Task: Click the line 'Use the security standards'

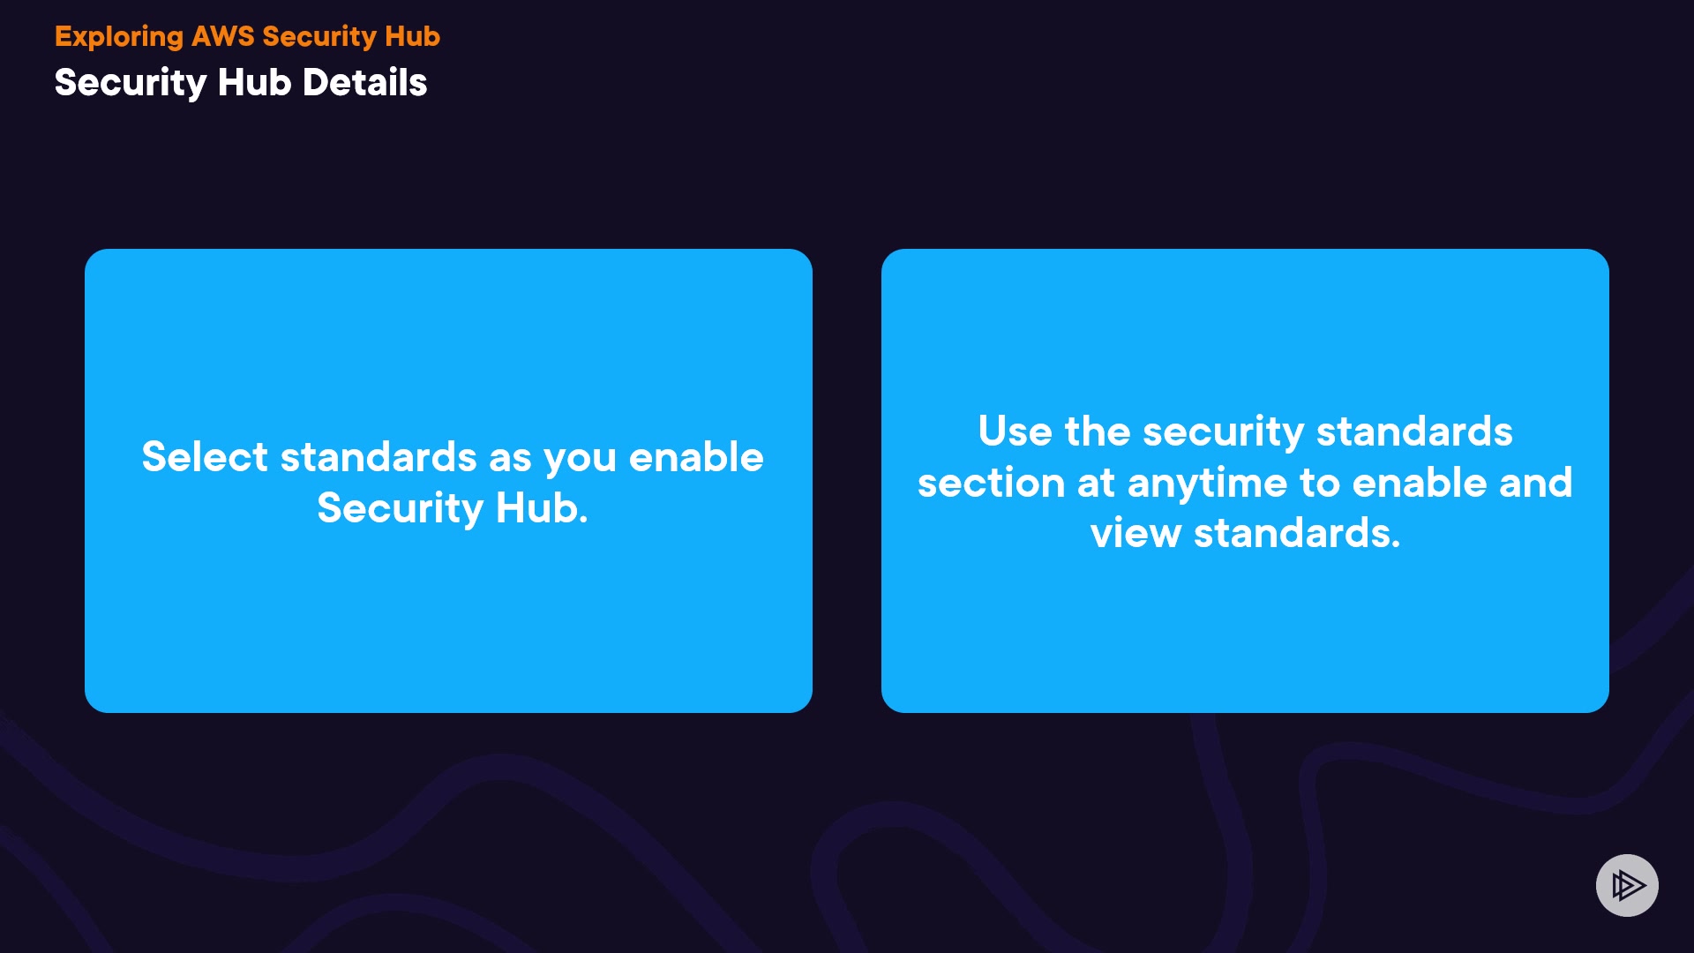Action: coord(1245,431)
